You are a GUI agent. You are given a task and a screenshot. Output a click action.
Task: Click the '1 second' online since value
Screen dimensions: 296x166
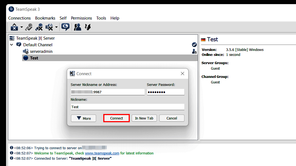tap(233, 55)
